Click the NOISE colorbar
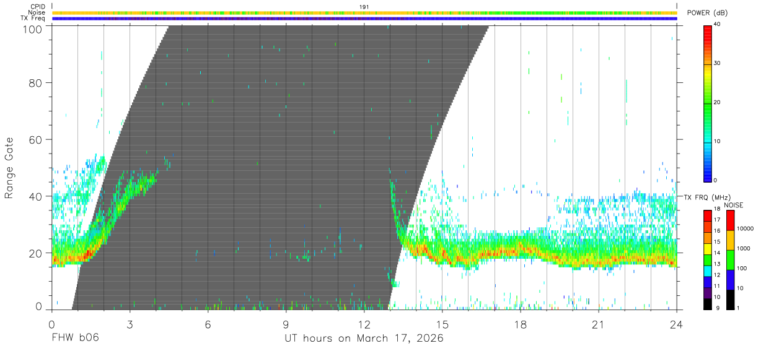 tap(730, 259)
